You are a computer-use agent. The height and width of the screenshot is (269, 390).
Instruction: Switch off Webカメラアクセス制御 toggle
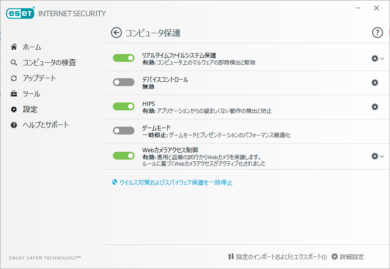(x=124, y=156)
